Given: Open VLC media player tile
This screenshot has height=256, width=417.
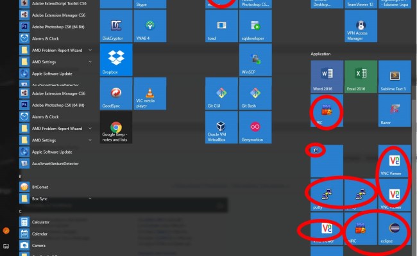Looking at the screenshot, I should tap(150, 93).
